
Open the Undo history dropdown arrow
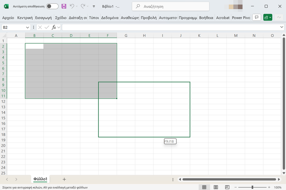click(77, 6)
